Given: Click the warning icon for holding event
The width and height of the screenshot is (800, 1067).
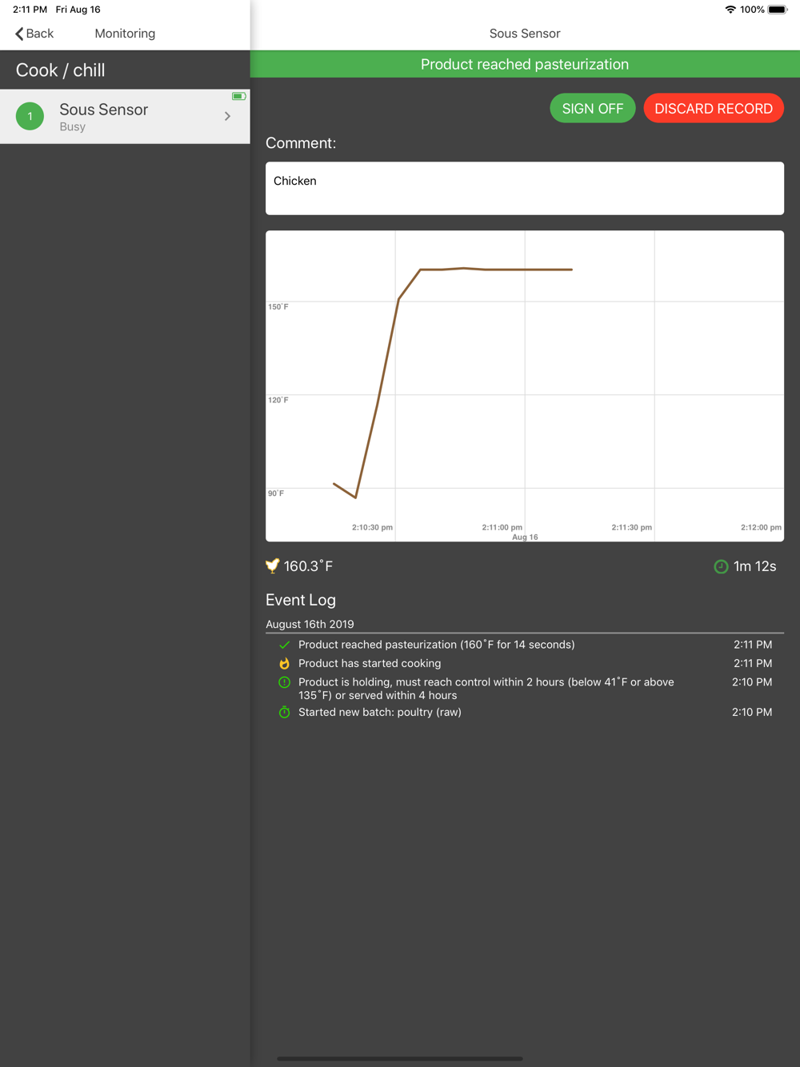Looking at the screenshot, I should [x=284, y=682].
